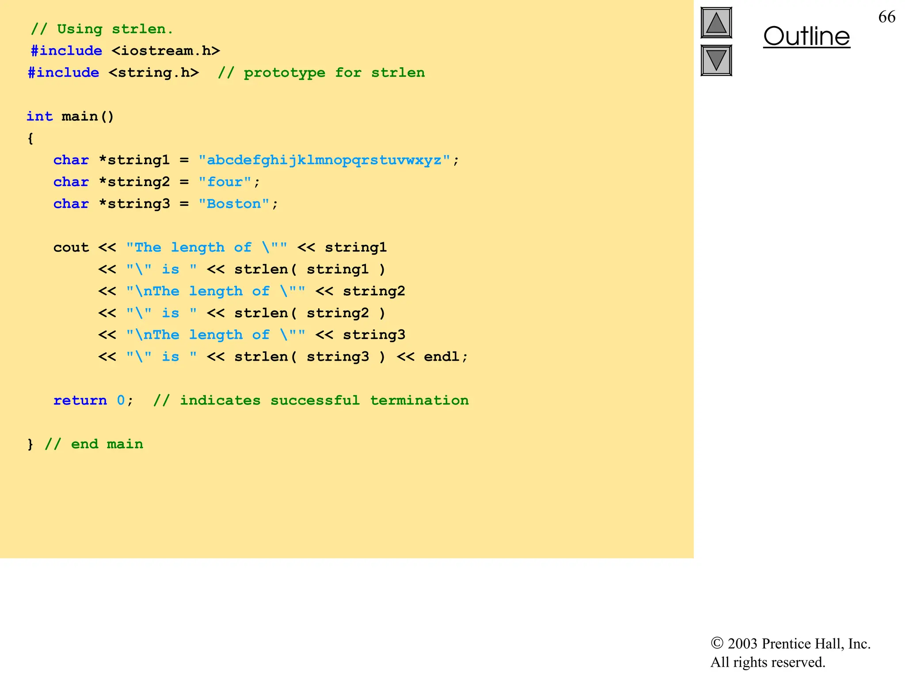Click slide number 66
The width and height of the screenshot is (905, 679).
coord(887,17)
